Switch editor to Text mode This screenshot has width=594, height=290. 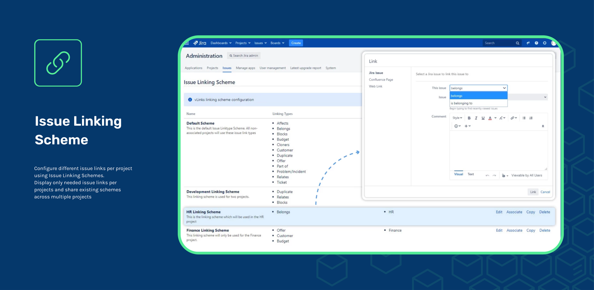click(471, 174)
